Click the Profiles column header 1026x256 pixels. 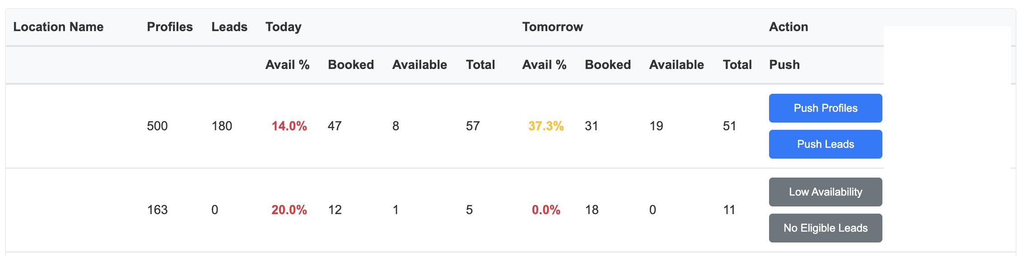170,27
